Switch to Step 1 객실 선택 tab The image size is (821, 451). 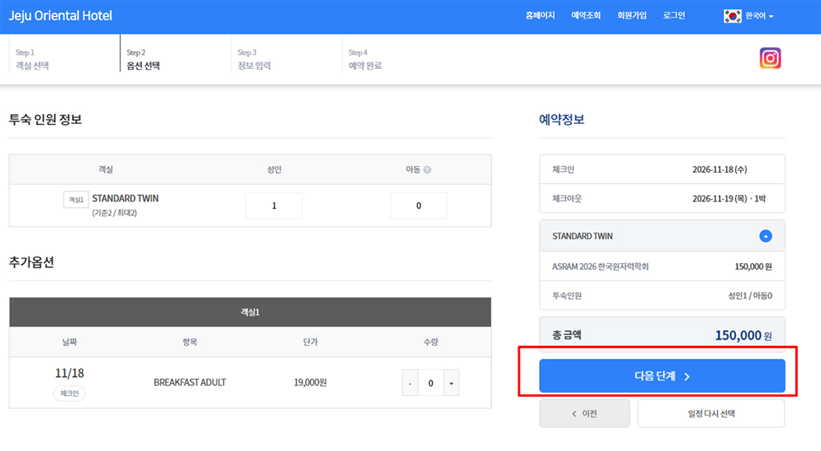(32, 59)
